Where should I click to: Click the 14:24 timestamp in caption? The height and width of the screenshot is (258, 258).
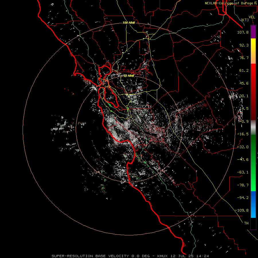(202, 256)
